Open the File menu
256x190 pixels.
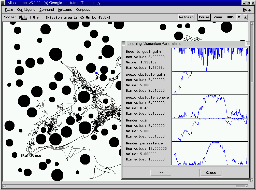click(x=9, y=10)
